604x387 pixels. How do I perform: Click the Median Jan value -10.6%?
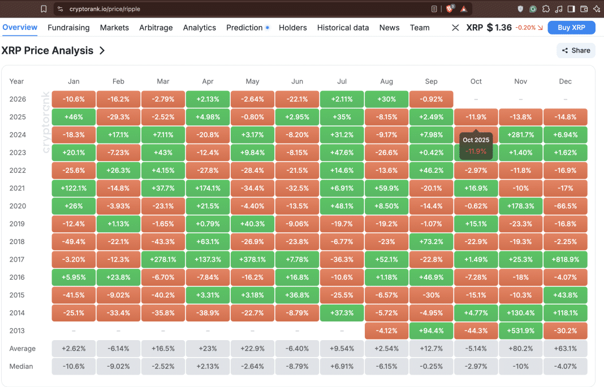tap(74, 367)
